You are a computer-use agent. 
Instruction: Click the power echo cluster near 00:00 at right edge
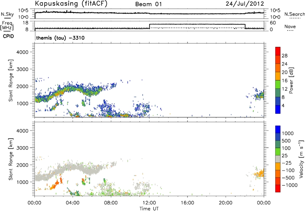point(260,95)
